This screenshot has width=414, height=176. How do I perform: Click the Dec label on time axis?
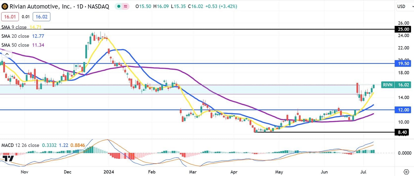pyautogui.click(x=68, y=172)
